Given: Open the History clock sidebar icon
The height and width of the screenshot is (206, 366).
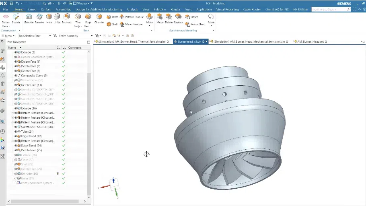Looking at the screenshot, I should (x=3, y=131).
